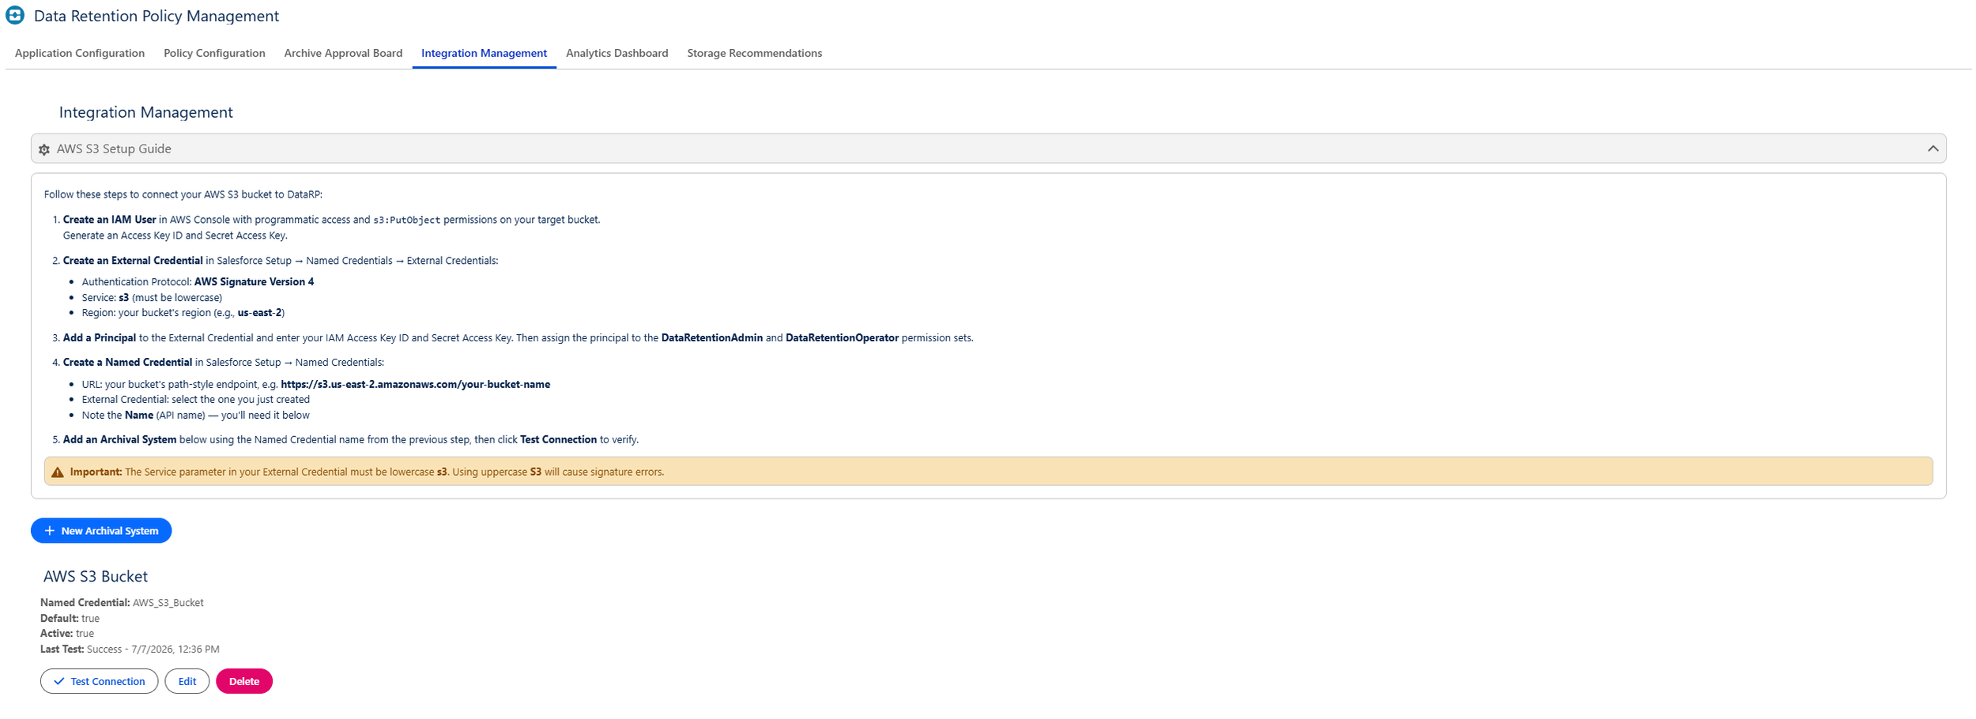1976x719 pixels.
Task: Click the Create an IAM User step text
Action: pyautogui.click(x=109, y=220)
